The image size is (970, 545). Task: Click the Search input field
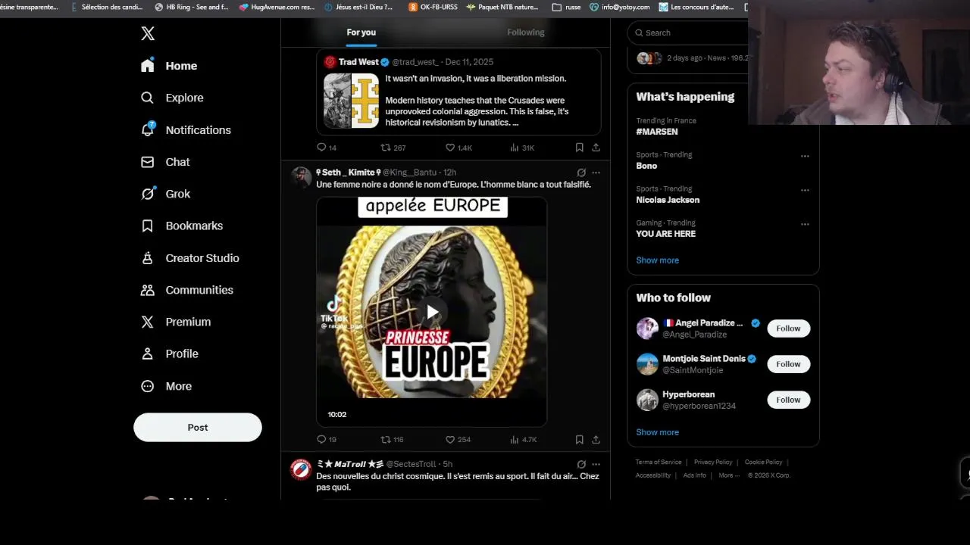pyautogui.click(x=690, y=33)
